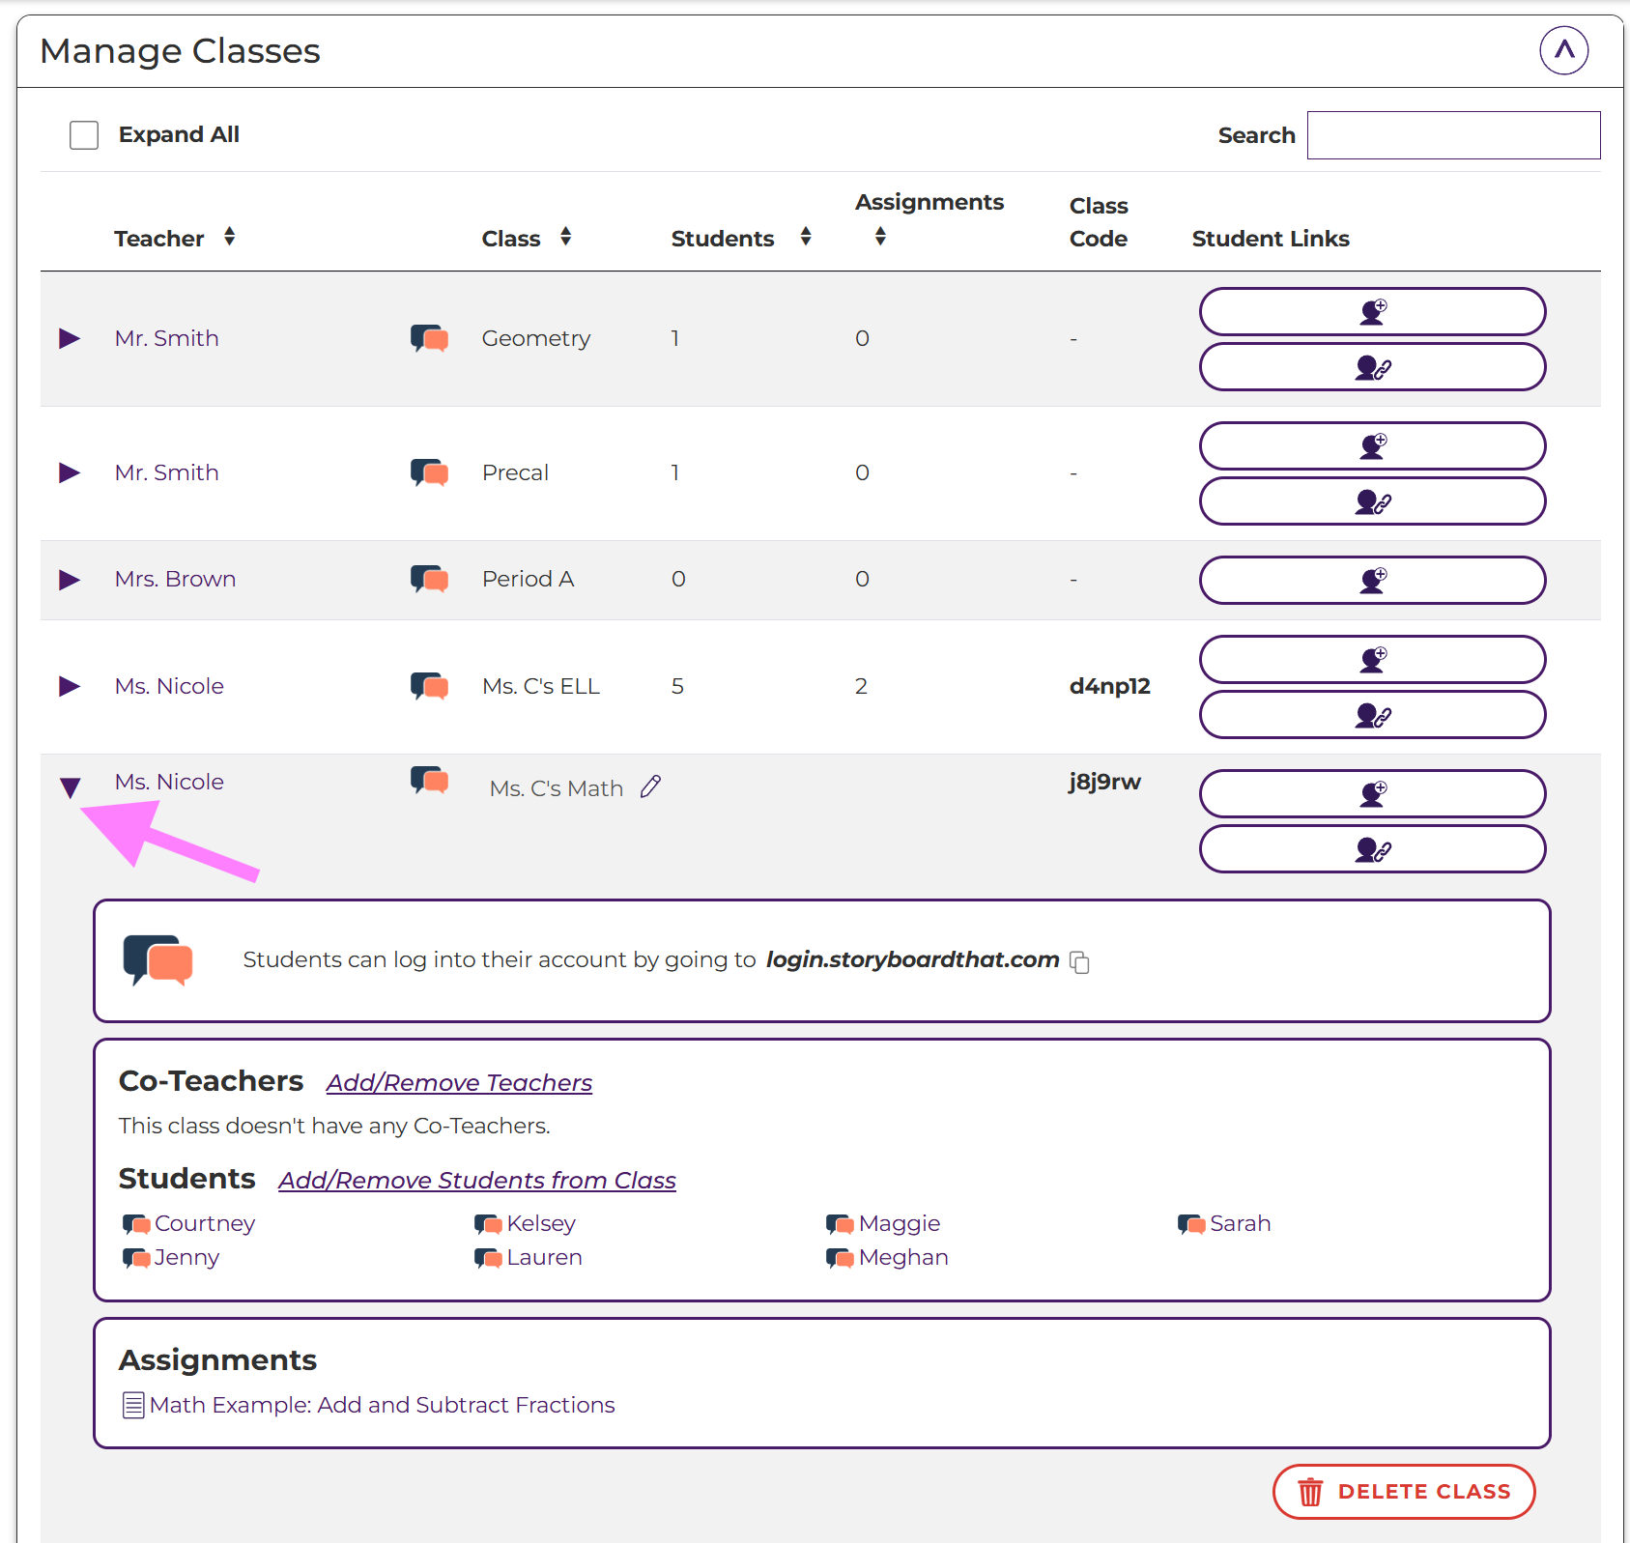1630x1543 pixels.
Task: Expand the Mrs. Brown Period A row
Action: [70, 580]
